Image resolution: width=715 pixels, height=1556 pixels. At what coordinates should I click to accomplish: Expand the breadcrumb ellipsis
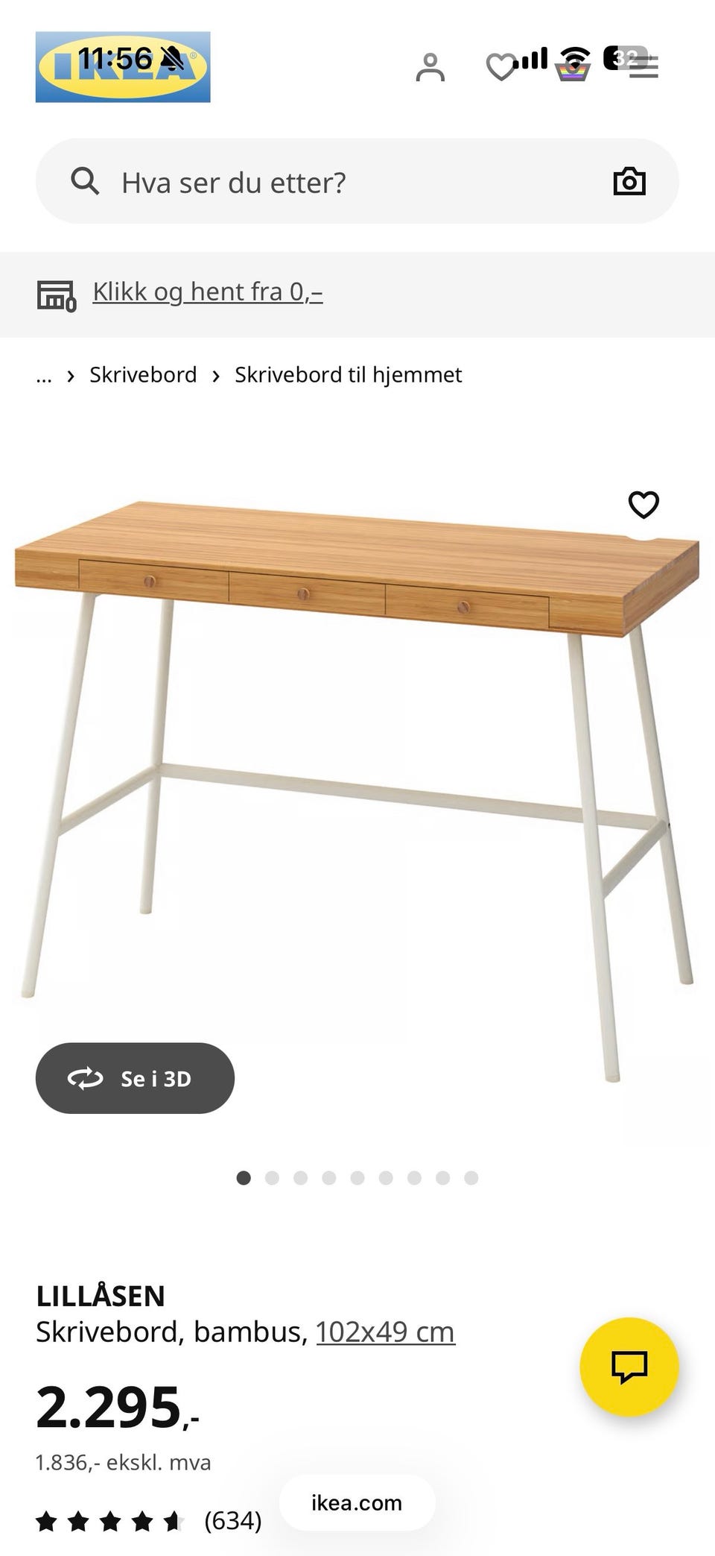point(44,375)
